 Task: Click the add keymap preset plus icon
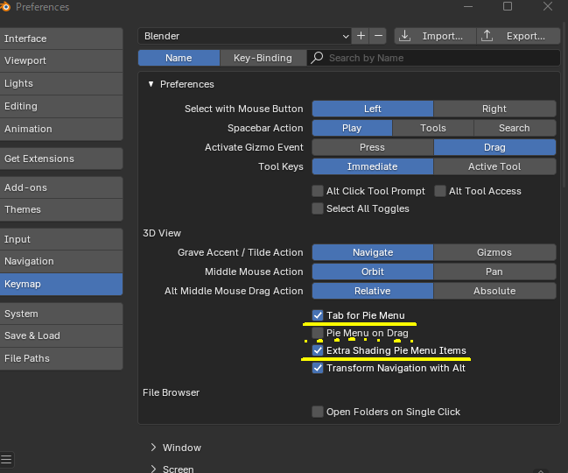(361, 36)
